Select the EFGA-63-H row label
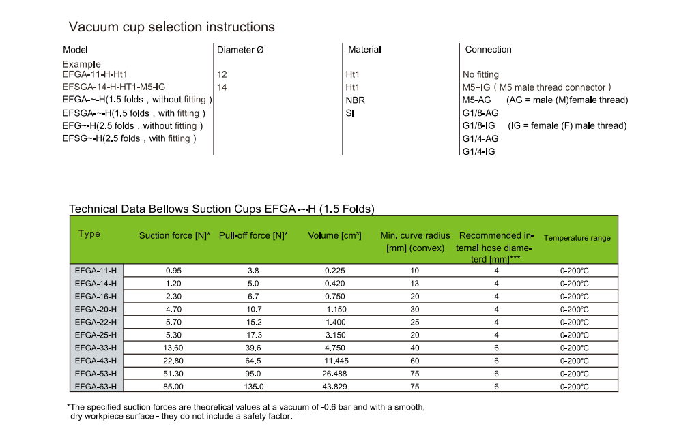Screen dimensions: 677x433 [96, 387]
